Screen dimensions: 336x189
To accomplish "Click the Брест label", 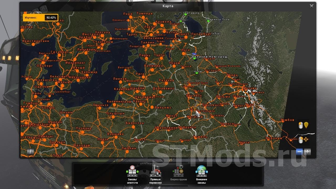I will [140, 140].
